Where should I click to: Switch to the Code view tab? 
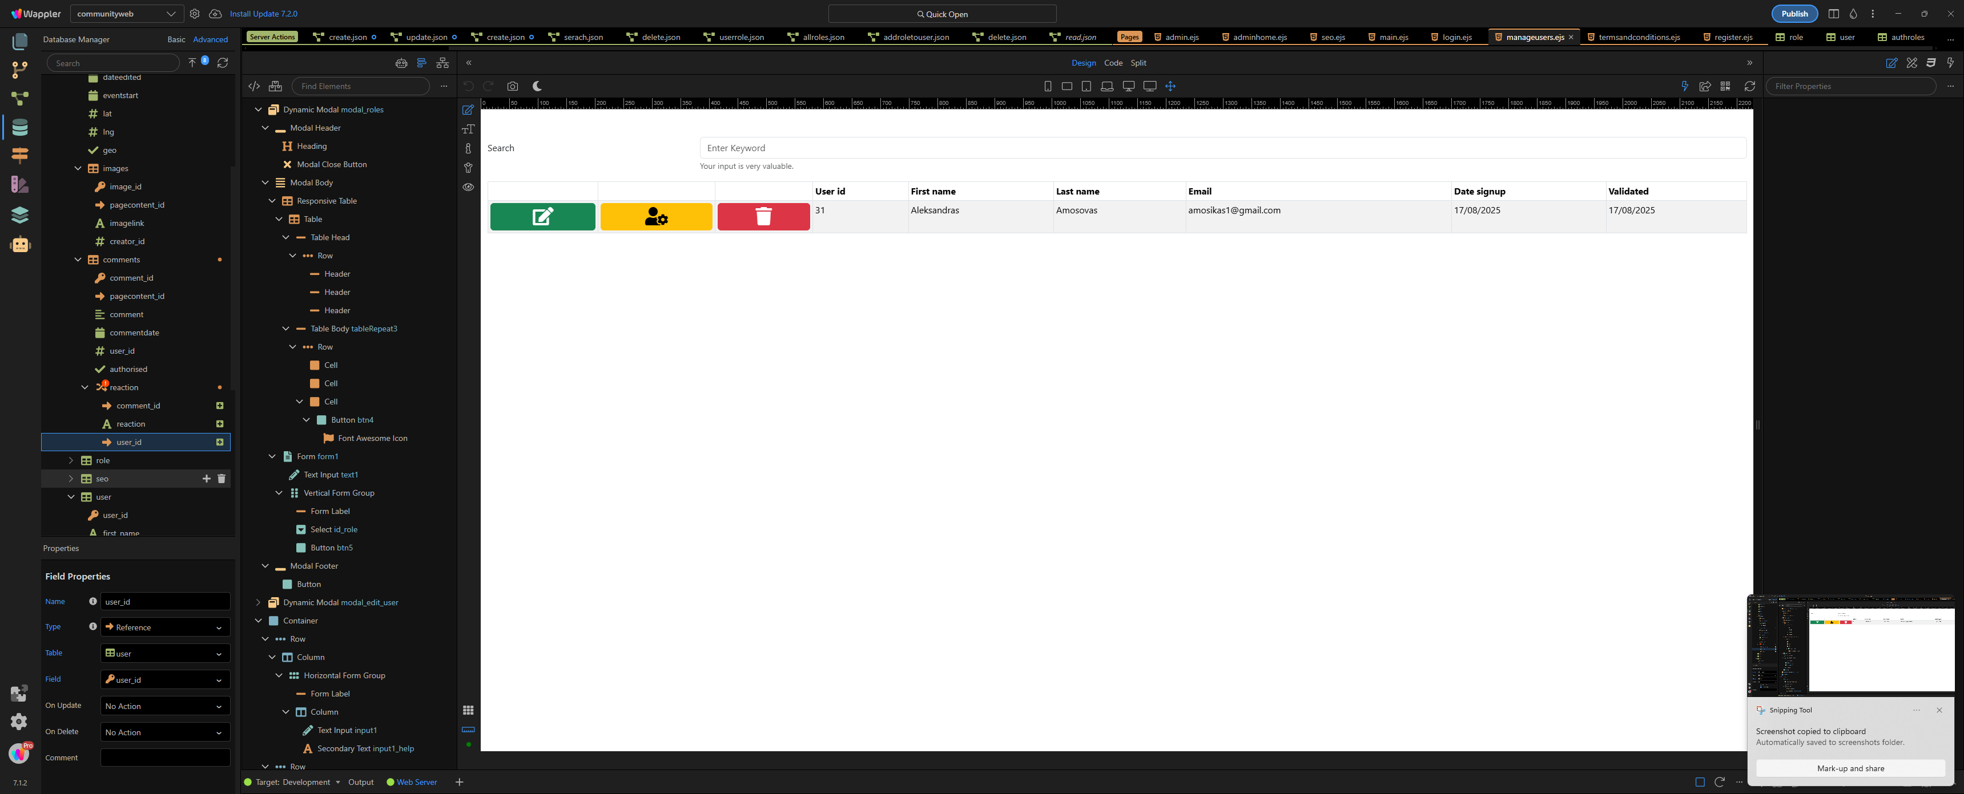pos(1113,63)
